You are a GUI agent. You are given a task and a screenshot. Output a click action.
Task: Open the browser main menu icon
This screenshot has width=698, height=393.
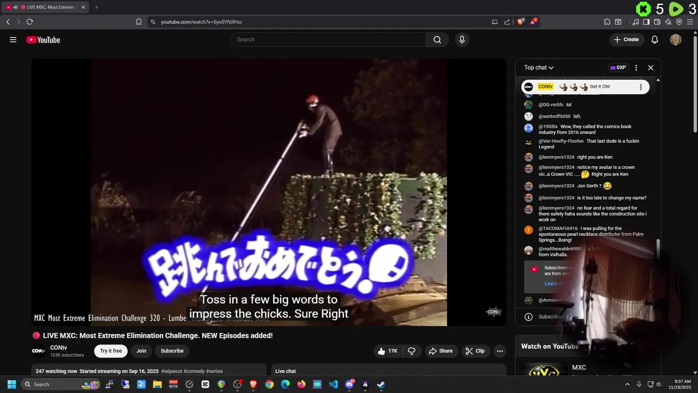coord(690,22)
